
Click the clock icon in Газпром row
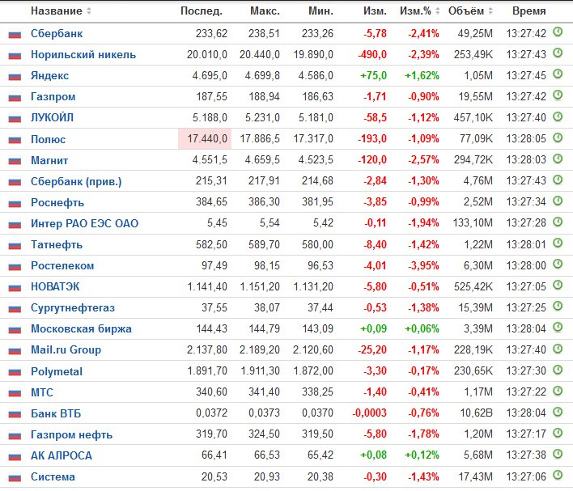click(558, 95)
